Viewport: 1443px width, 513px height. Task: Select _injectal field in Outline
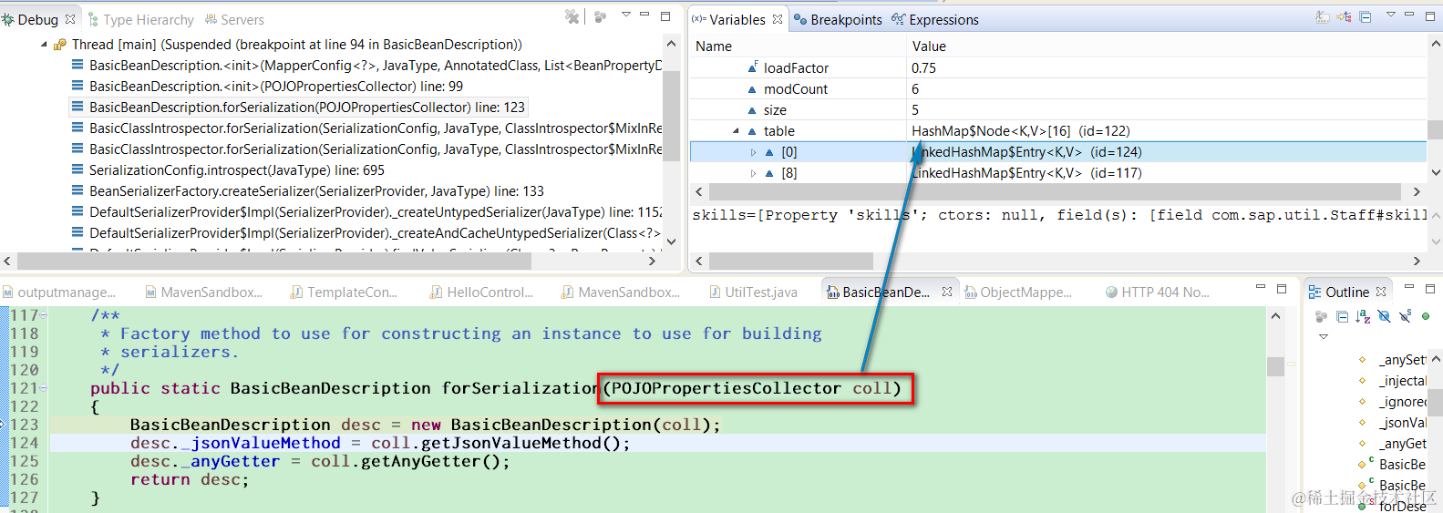pyautogui.click(x=1393, y=381)
